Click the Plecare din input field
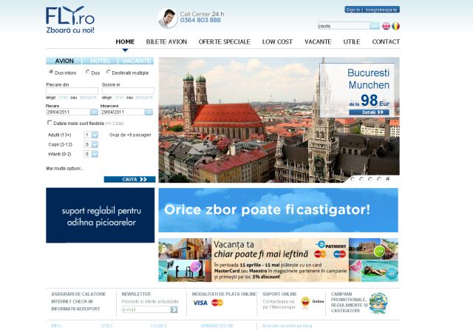 [72, 91]
